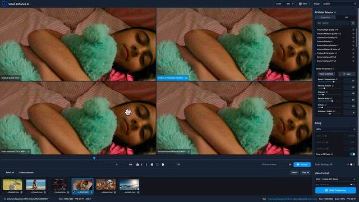Open info icon next to Model Parameters
Viewport: 359px width, 202px height.
tap(333, 69)
